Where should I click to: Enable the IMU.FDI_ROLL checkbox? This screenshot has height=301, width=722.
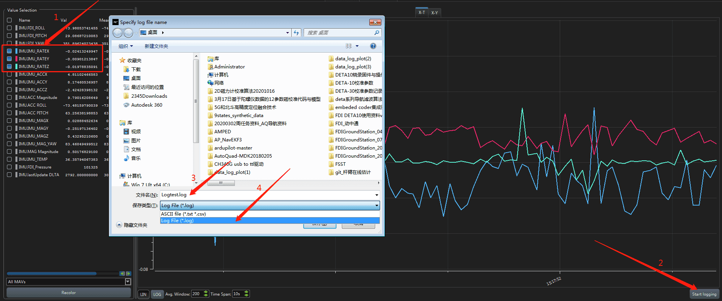pos(9,28)
